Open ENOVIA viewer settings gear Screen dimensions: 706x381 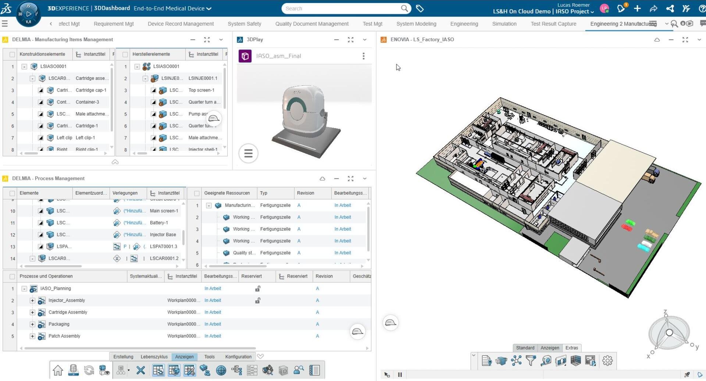click(x=607, y=361)
